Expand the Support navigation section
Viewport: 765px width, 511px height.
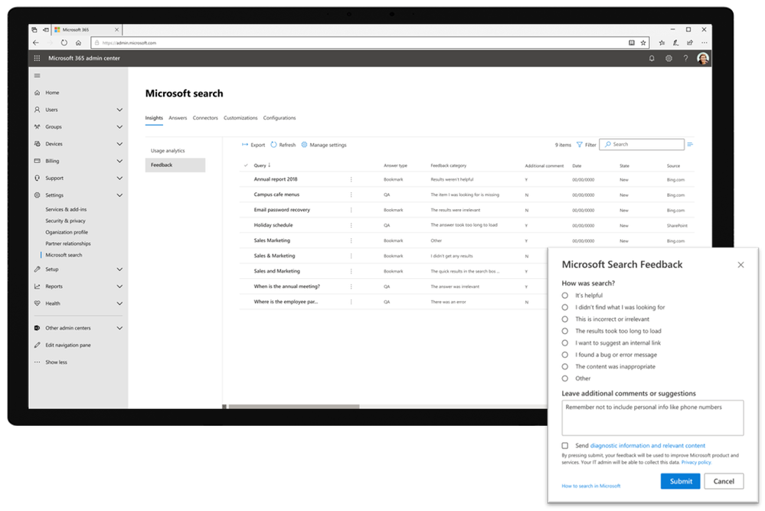click(119, 179)
